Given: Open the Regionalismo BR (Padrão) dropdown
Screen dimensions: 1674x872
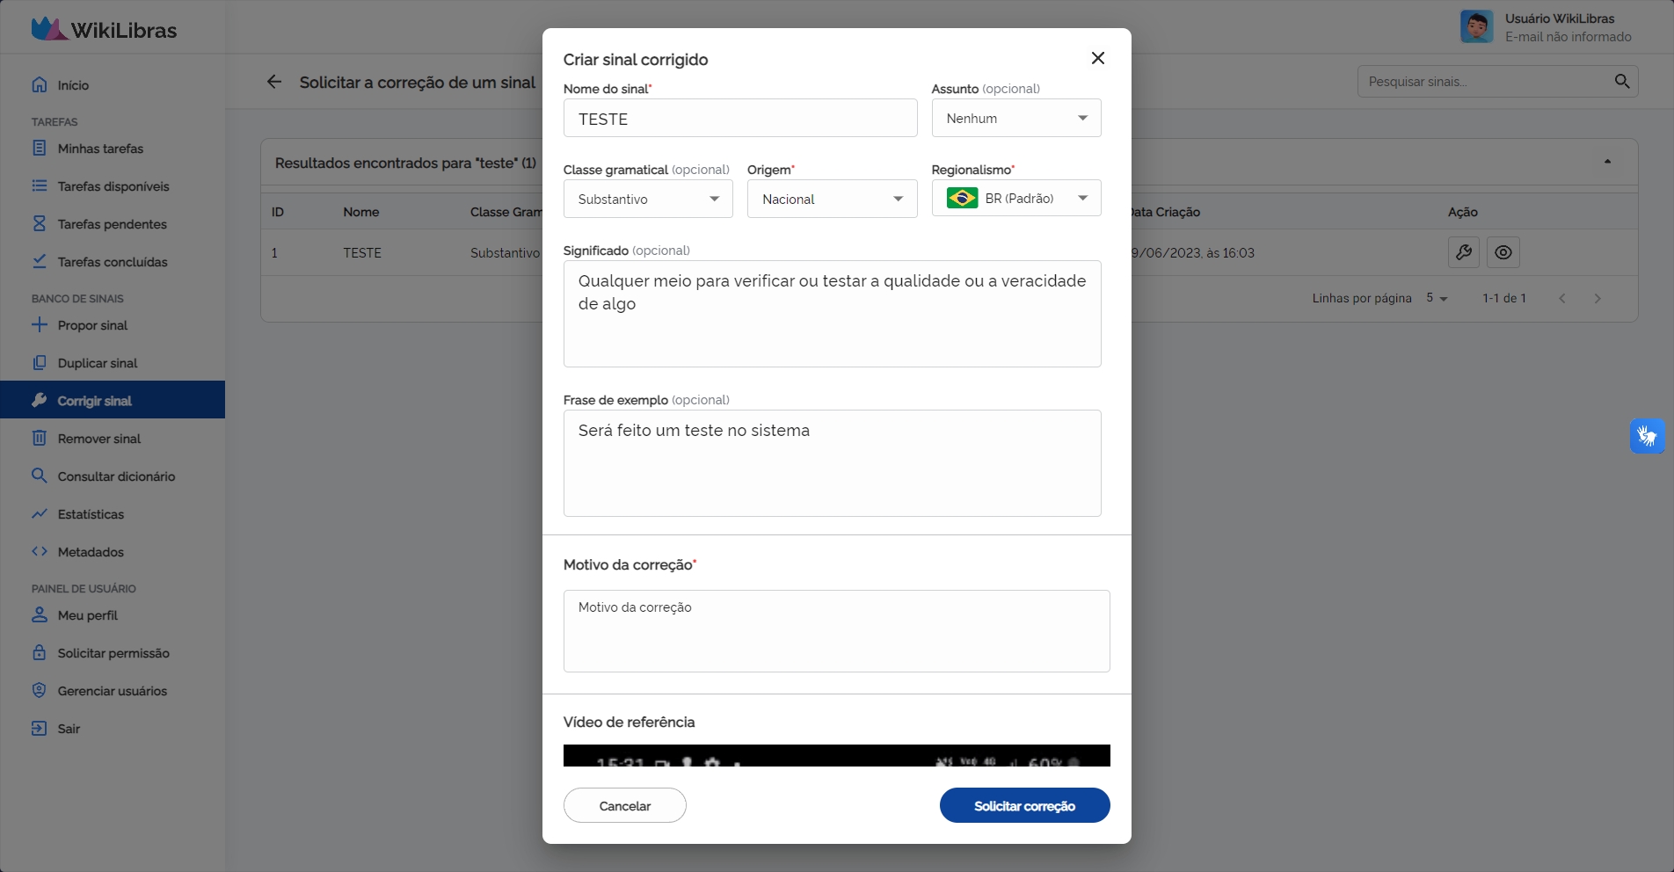Looking at the screenshot, I should (x=1015, y=199).
